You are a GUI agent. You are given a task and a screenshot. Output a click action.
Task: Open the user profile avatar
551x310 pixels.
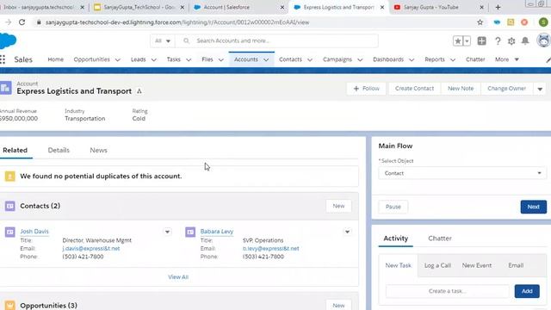[x=543, y=40]
